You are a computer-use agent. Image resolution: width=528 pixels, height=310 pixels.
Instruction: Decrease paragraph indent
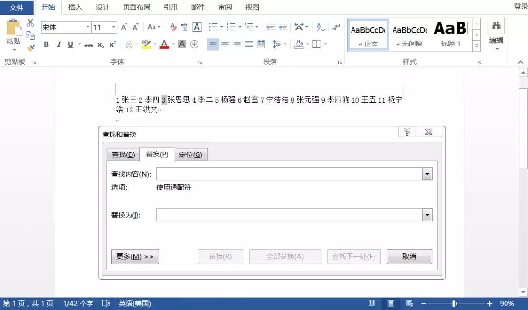(x=271, y=27)
